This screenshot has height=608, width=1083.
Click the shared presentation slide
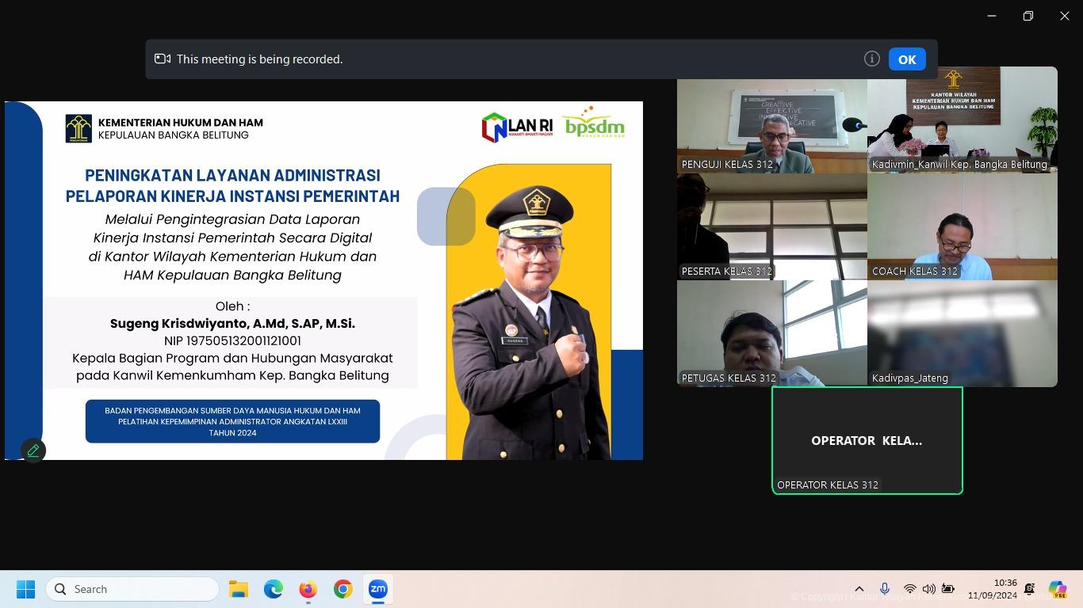pos(323,280)
